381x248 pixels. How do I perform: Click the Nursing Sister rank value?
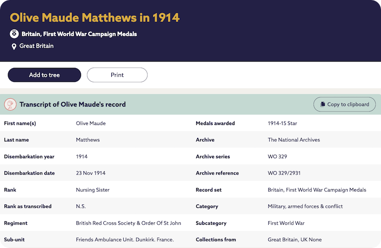(x=92, y=190)
